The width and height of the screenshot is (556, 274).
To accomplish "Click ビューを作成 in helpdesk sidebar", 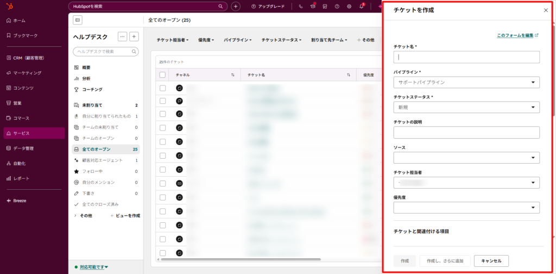I will [x=125, y=215].
